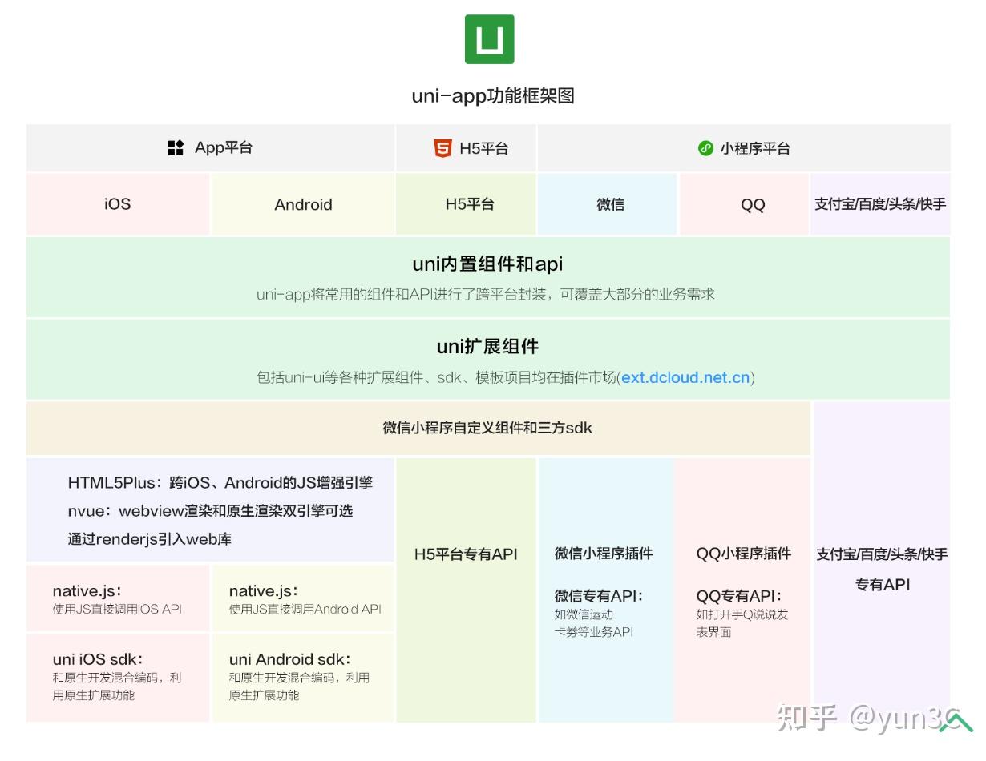Switch to the App平台 tab
986x761 pixels.
click(x=210, y=147)
